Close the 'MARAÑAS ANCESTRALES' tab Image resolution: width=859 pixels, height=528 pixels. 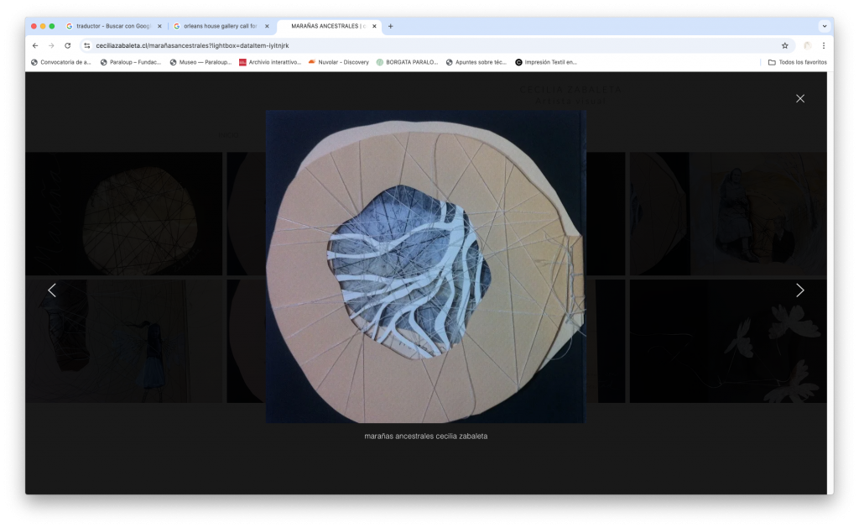click(374, 26)
